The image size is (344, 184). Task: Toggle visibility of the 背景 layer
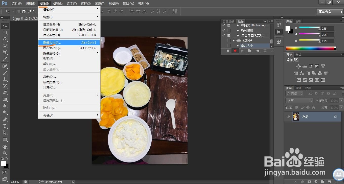288,117
